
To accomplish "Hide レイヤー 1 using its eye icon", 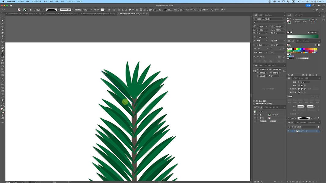I will coord(288,131).
